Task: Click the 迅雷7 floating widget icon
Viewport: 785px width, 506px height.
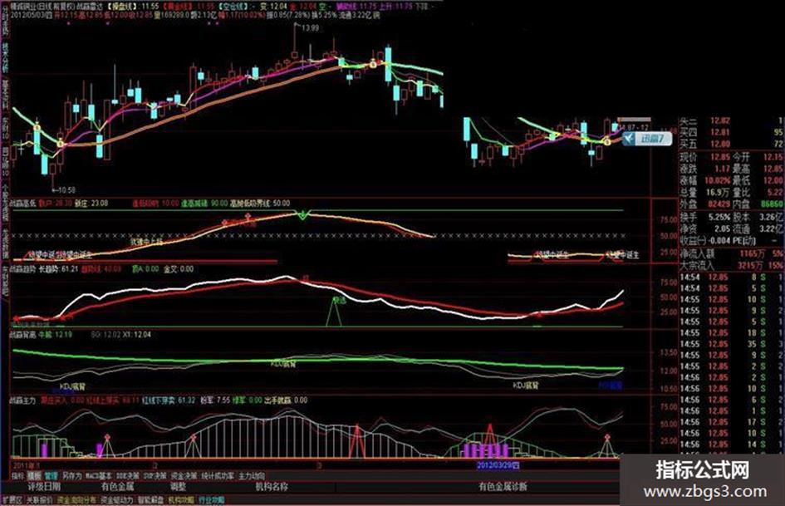Action: pos(647,138)
